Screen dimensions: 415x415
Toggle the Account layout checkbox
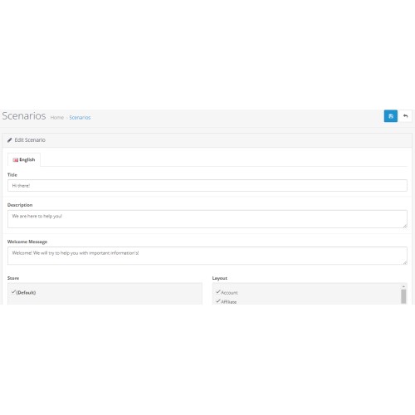(x=218, y=292)
